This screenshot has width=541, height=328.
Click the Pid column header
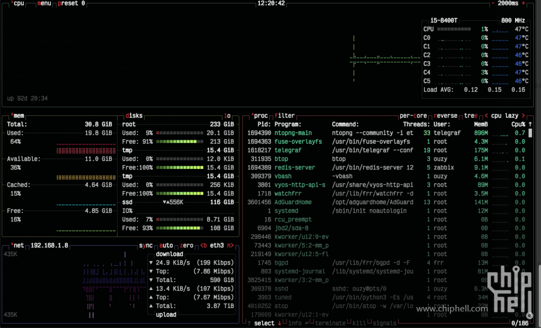click(x=264, y=124)
